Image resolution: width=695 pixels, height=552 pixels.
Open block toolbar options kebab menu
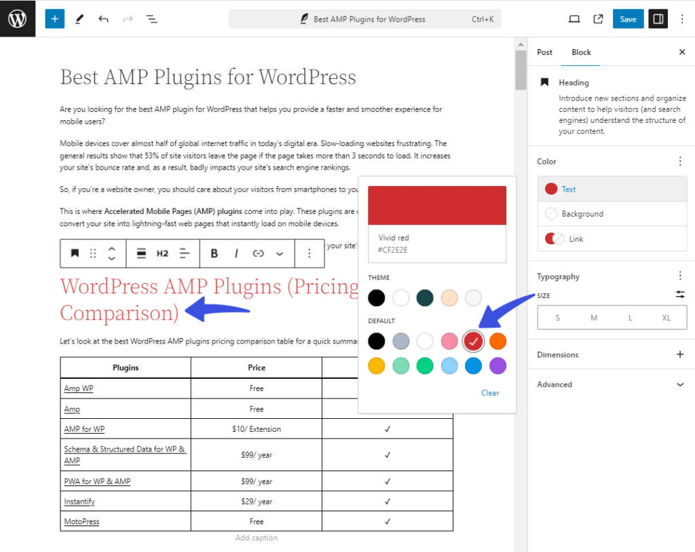pyautogui.click(x=309, y=253)
